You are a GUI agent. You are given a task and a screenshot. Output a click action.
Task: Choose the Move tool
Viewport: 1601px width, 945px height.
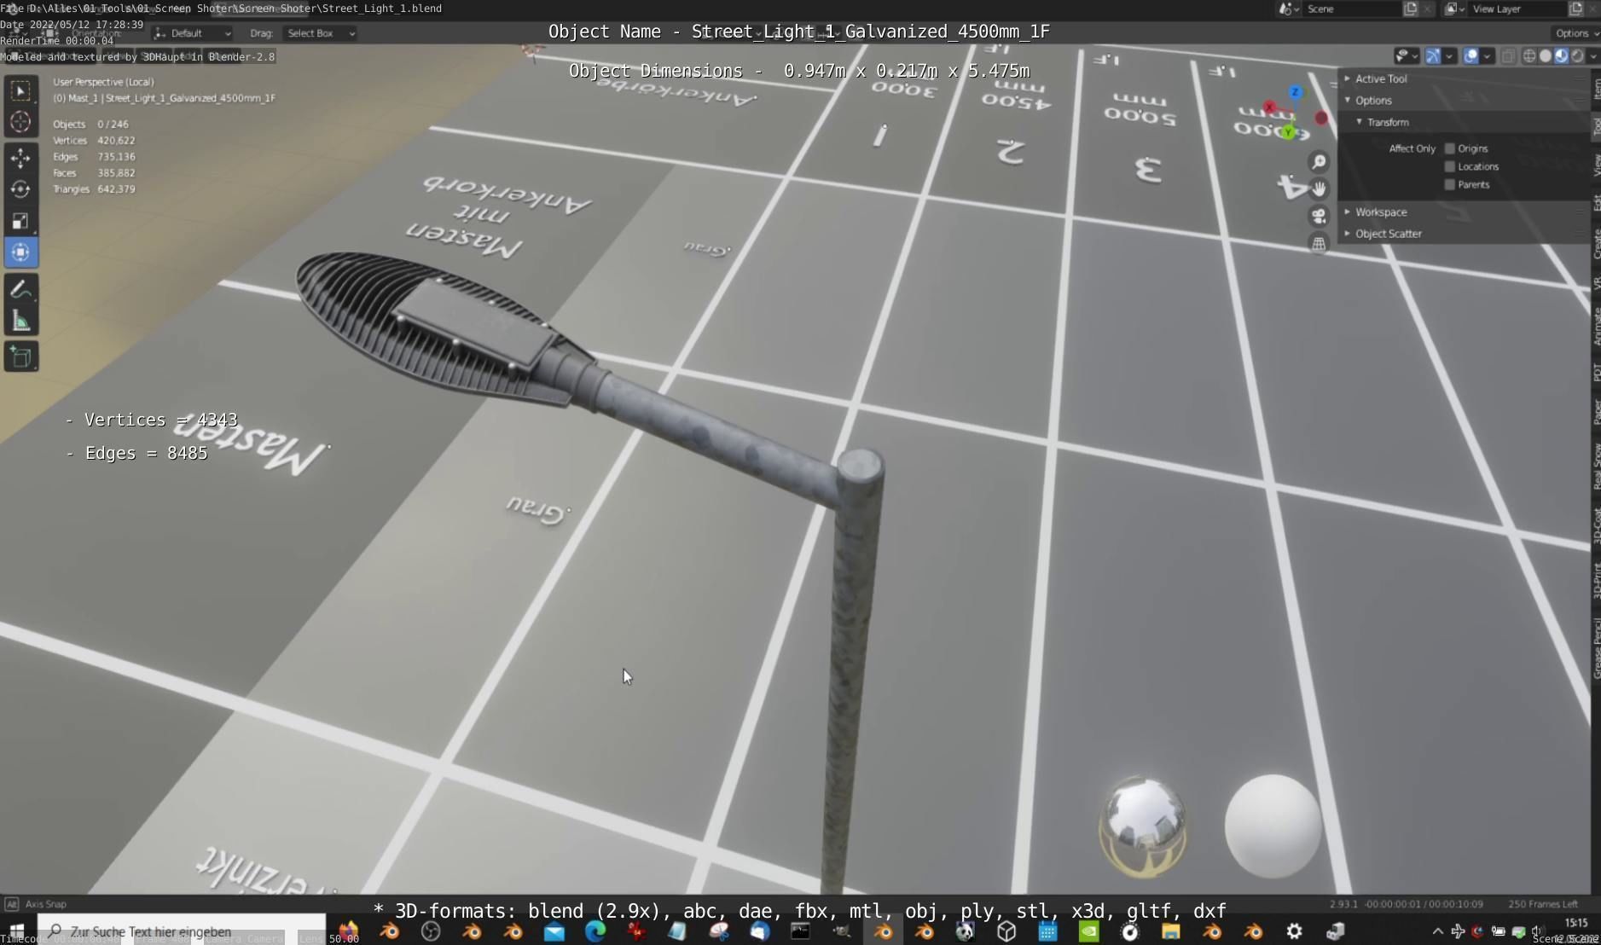(20, 158)
